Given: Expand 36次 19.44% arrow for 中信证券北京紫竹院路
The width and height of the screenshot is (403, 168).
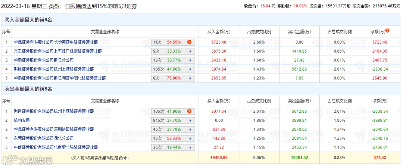Looking at the screenshot, I should [x=190, y=147].
